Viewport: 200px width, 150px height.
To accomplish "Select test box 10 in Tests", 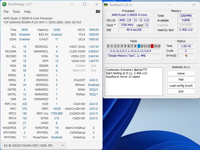I will pyautogui.click(x=142, y=46).
